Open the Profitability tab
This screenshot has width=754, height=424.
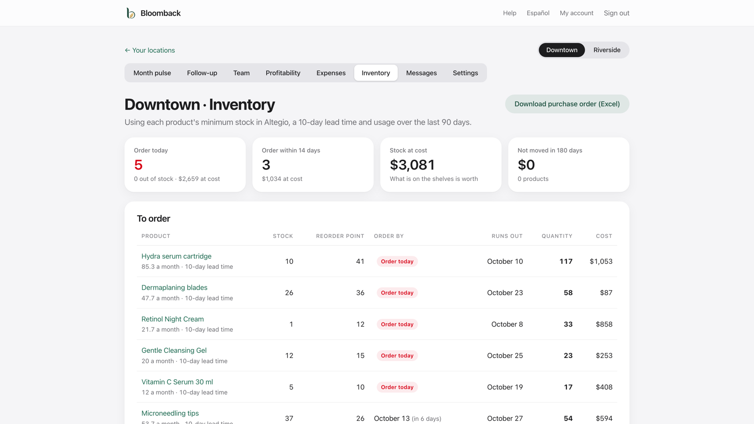point(283,73)
